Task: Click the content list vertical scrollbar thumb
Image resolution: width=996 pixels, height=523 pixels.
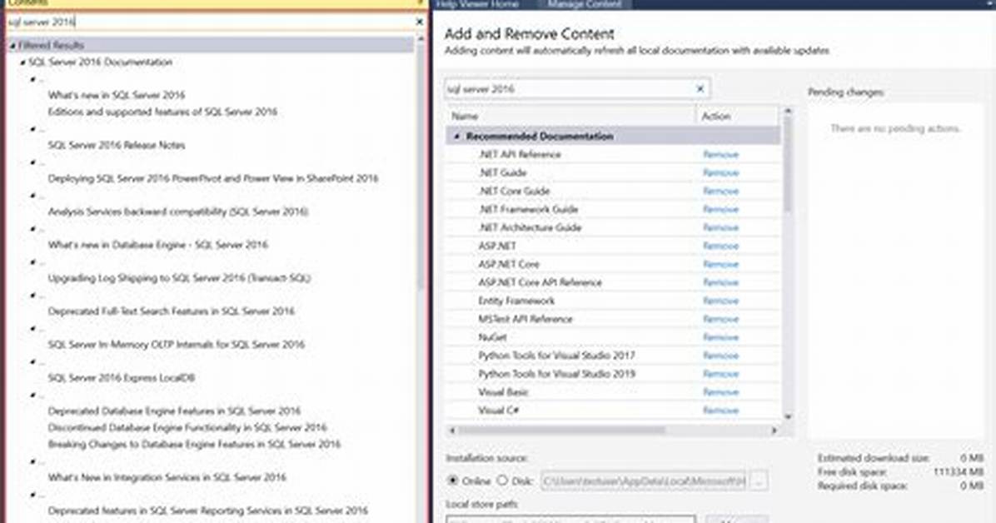Action: click(788, 165)
